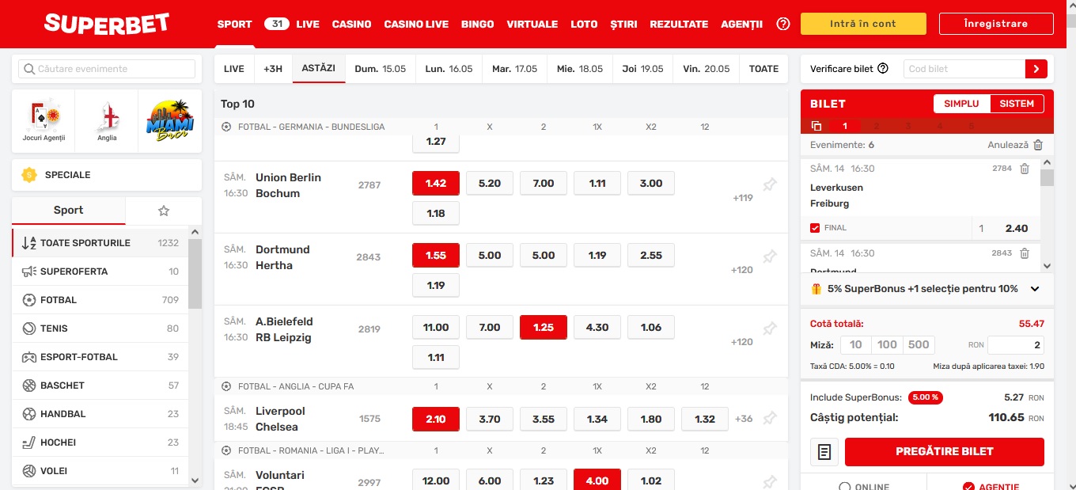Toggle odd 2.10 for Liverpool win
Viewport: 1076px width, 490px height.
(x=436, y=419)
